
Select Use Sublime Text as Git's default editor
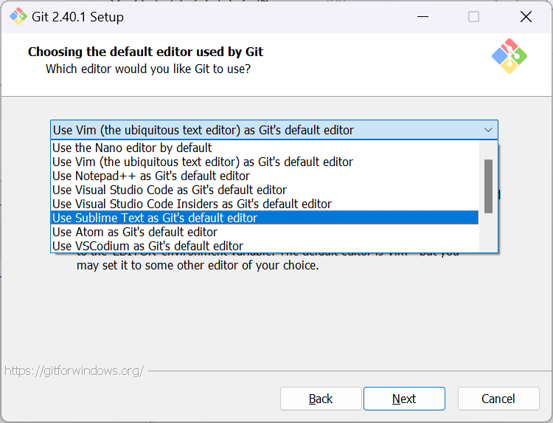pyautogui.click(x=265, y=218)
